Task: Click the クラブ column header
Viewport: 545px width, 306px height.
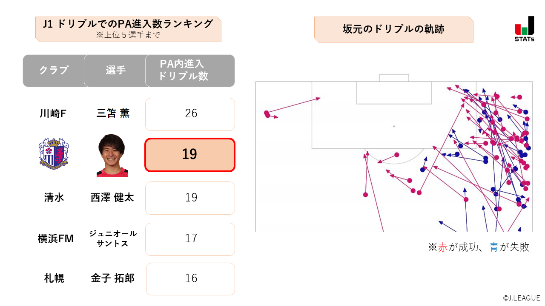Action: [x=54, y=71]
